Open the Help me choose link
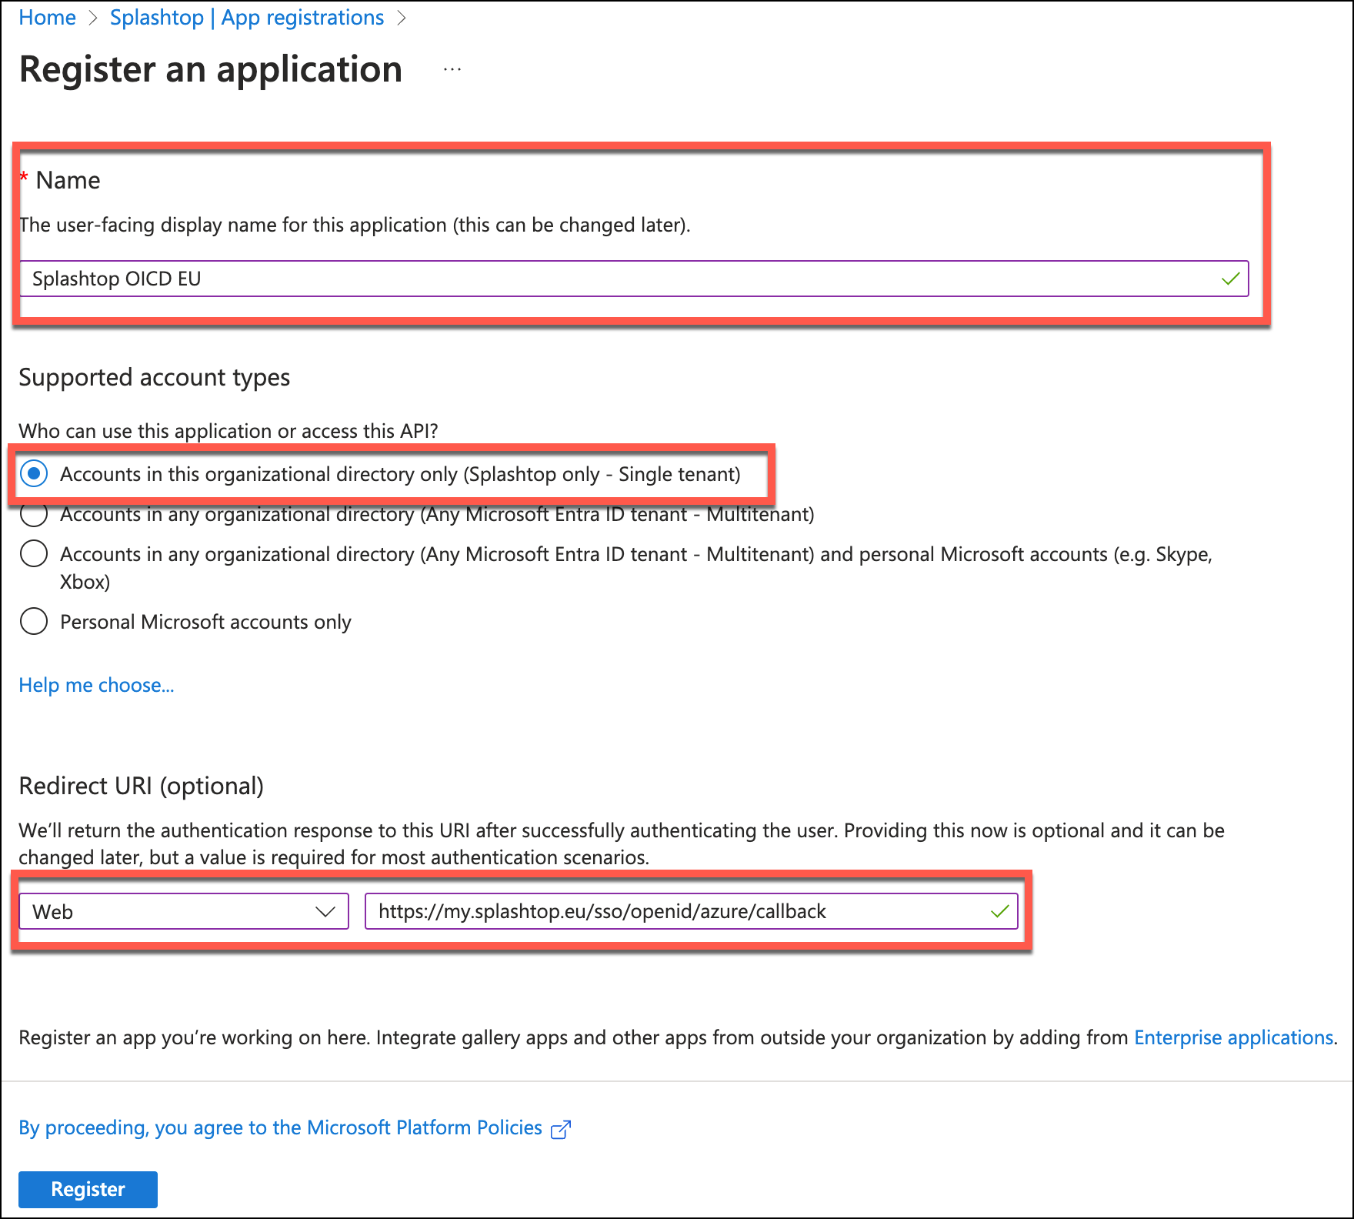1354x1219 pixels. (96, 685)
